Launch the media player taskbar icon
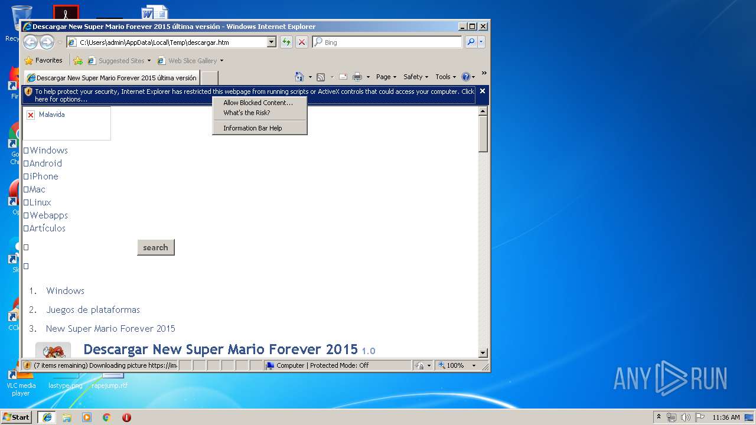Screen dimensions: 756x425 point(87,417)
